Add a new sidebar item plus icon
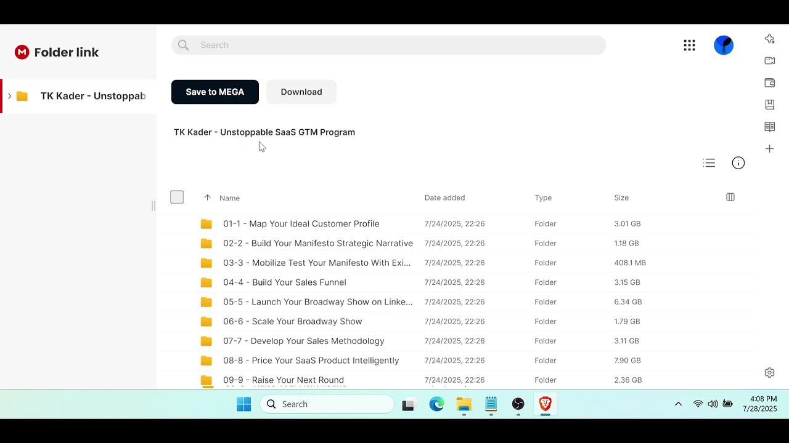789x443 pixels. click(770, 149)
